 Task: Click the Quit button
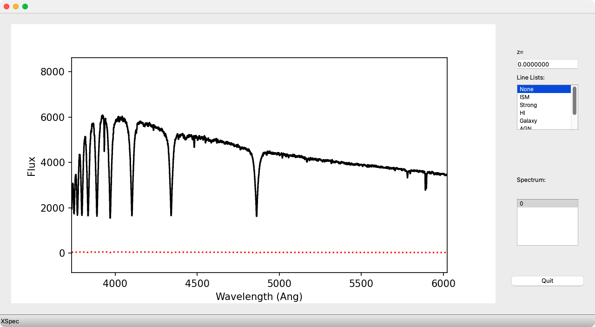tap(547, 281)
